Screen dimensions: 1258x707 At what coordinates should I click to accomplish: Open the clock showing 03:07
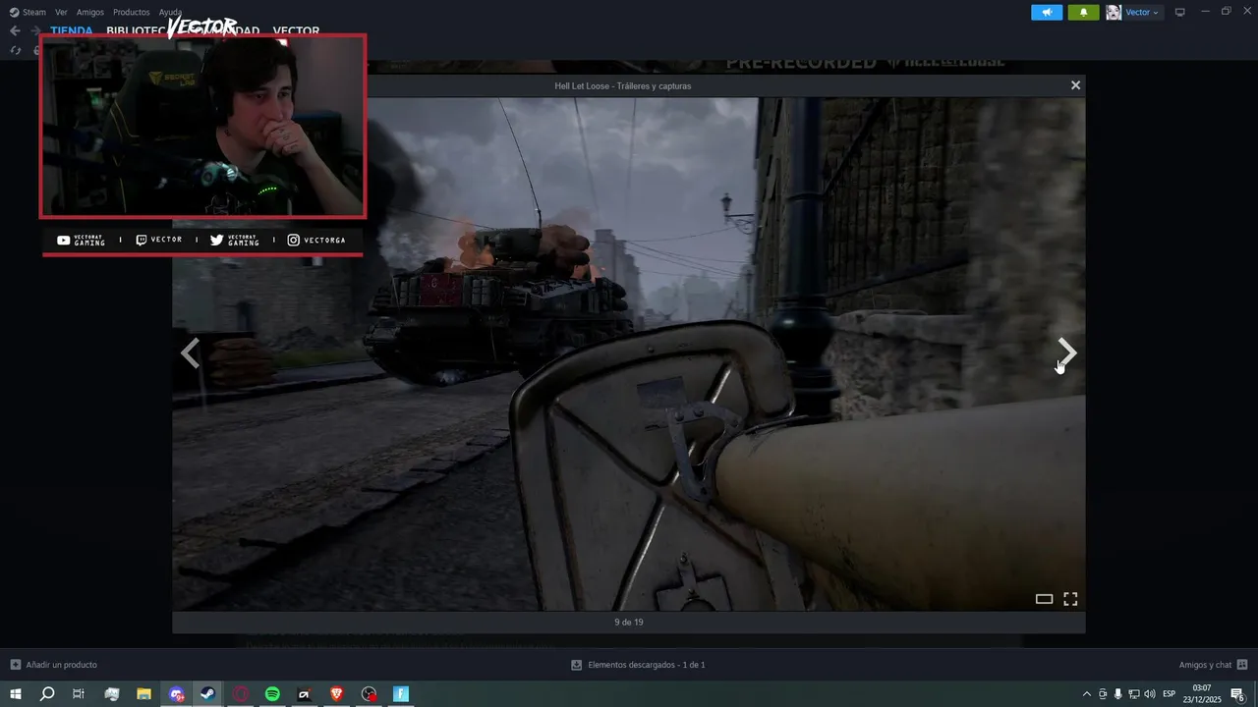(x=1202, y=694)
